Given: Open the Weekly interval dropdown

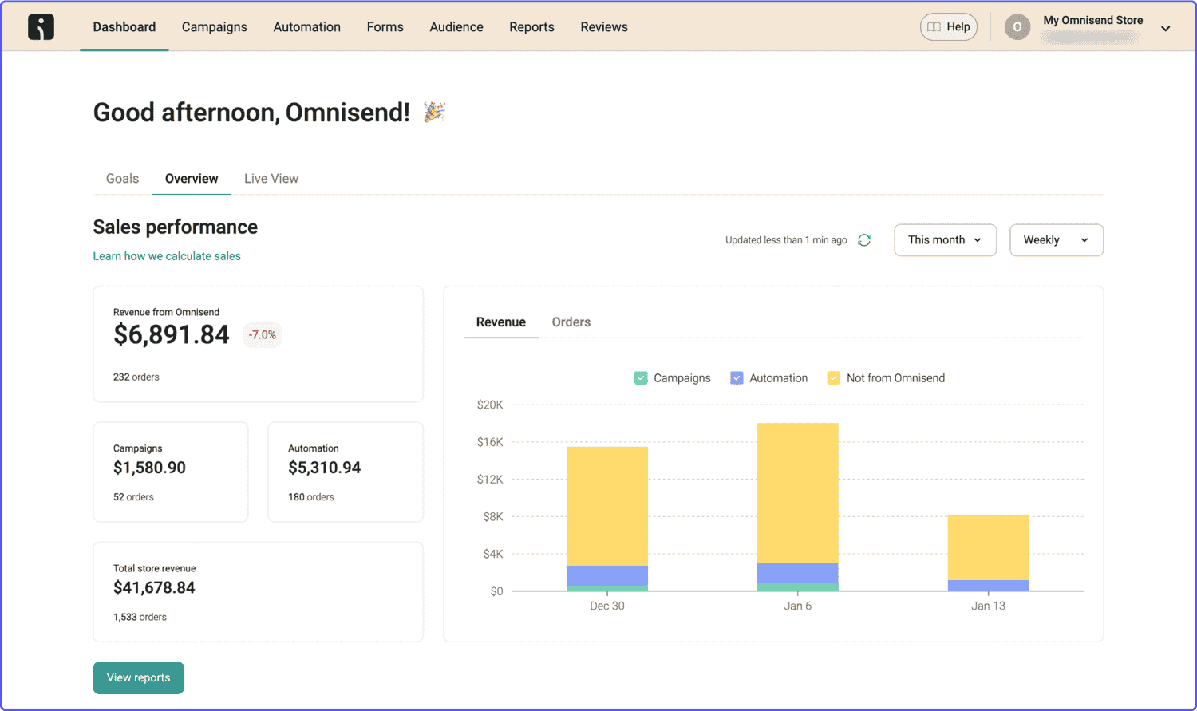Looking at the screenshot, I should [1057, 240].
